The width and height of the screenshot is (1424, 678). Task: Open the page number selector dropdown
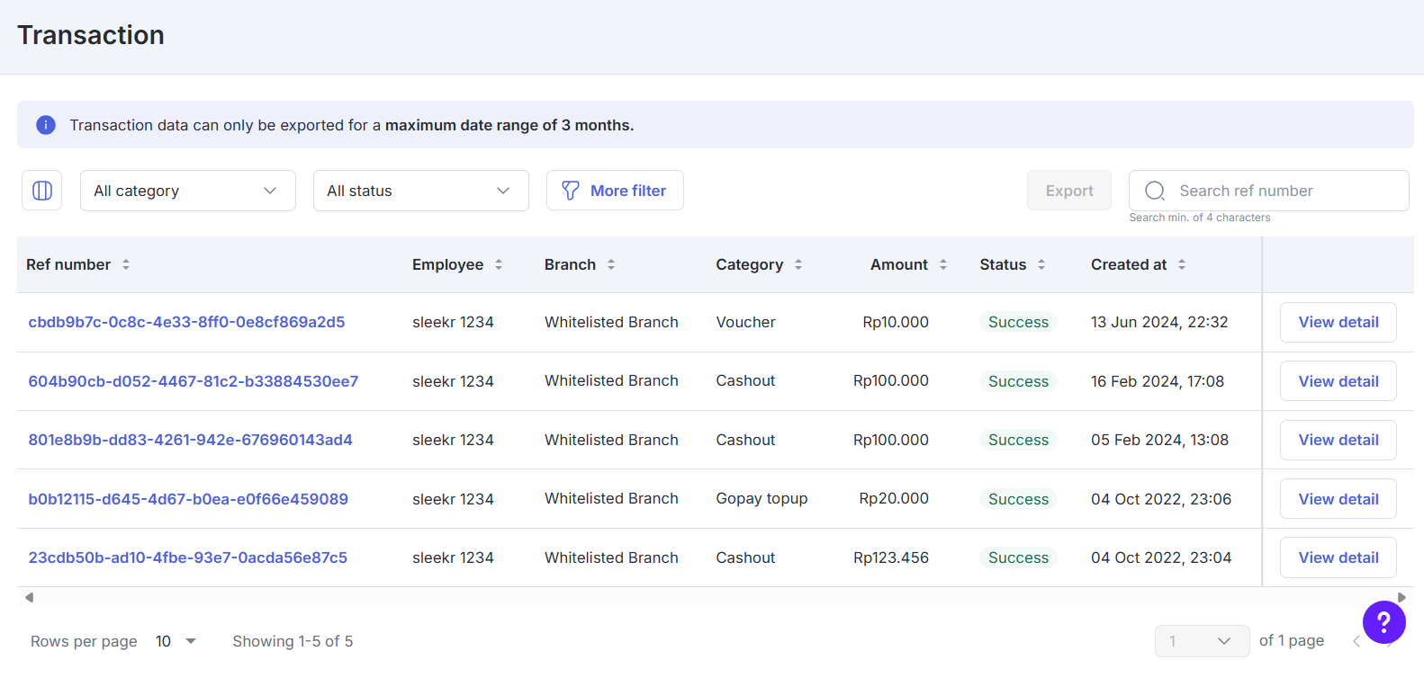[1202, 641]
